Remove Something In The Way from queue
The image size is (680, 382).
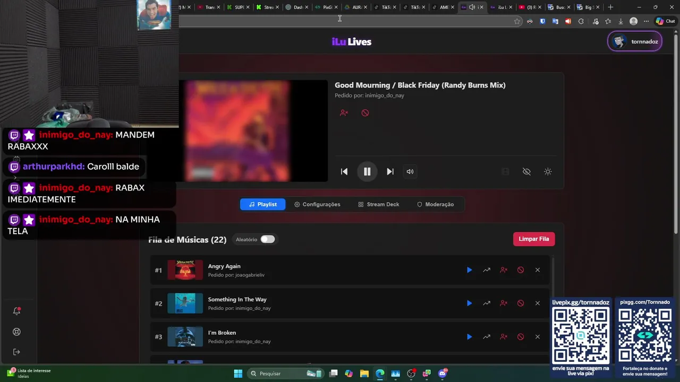pos(537,303)
